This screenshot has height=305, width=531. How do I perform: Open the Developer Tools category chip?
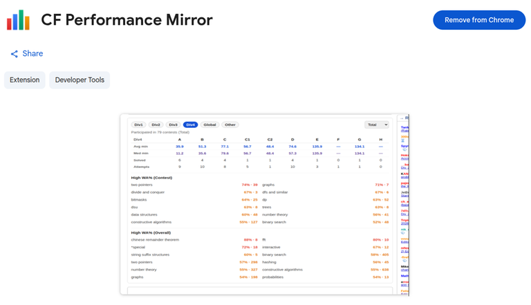80,80
